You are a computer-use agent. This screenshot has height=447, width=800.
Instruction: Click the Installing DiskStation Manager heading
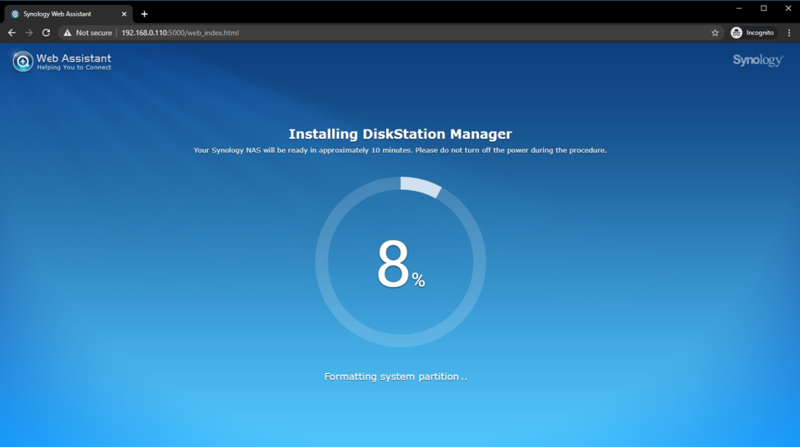coord(400,134)
